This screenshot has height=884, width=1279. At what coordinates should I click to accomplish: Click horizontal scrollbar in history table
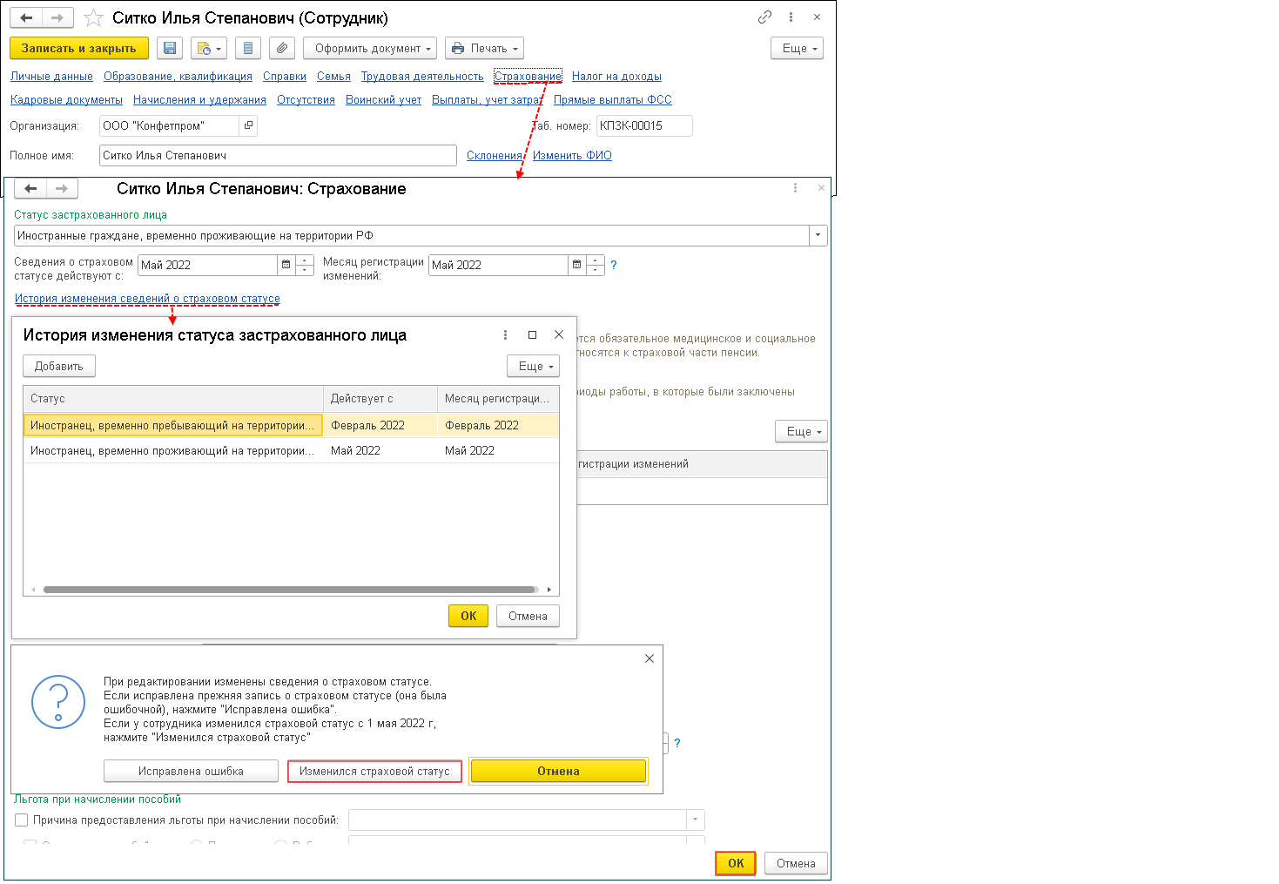[x=289, y=590]
